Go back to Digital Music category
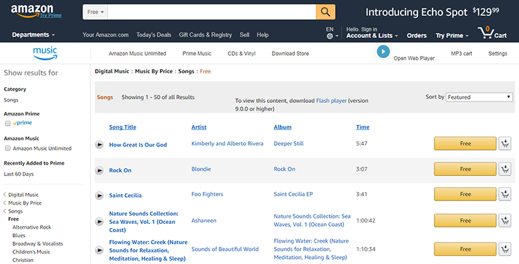519x264 pixels. point(23,195)
